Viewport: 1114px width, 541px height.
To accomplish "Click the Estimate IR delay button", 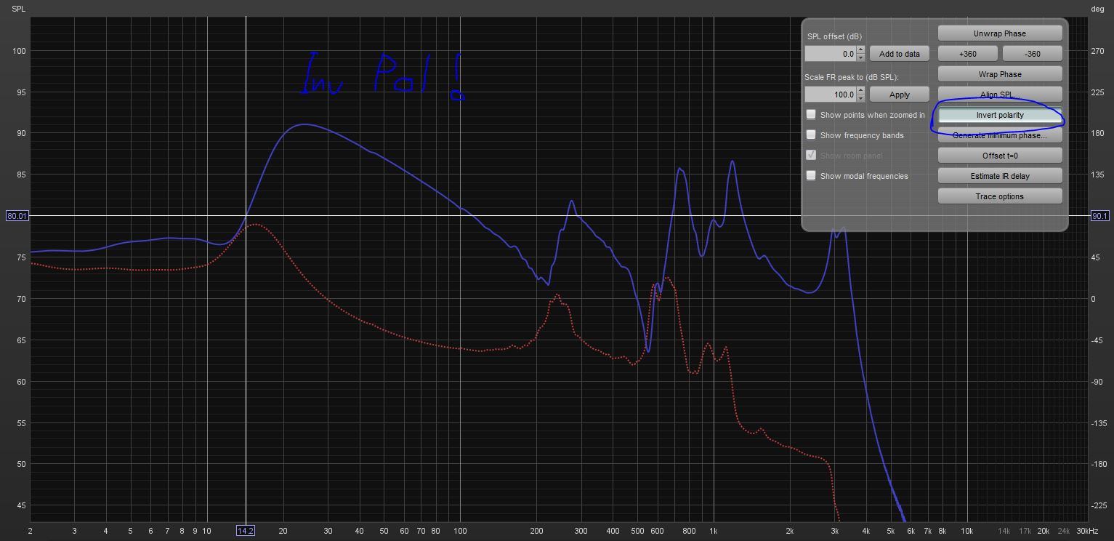I will tap(1000, 176).
